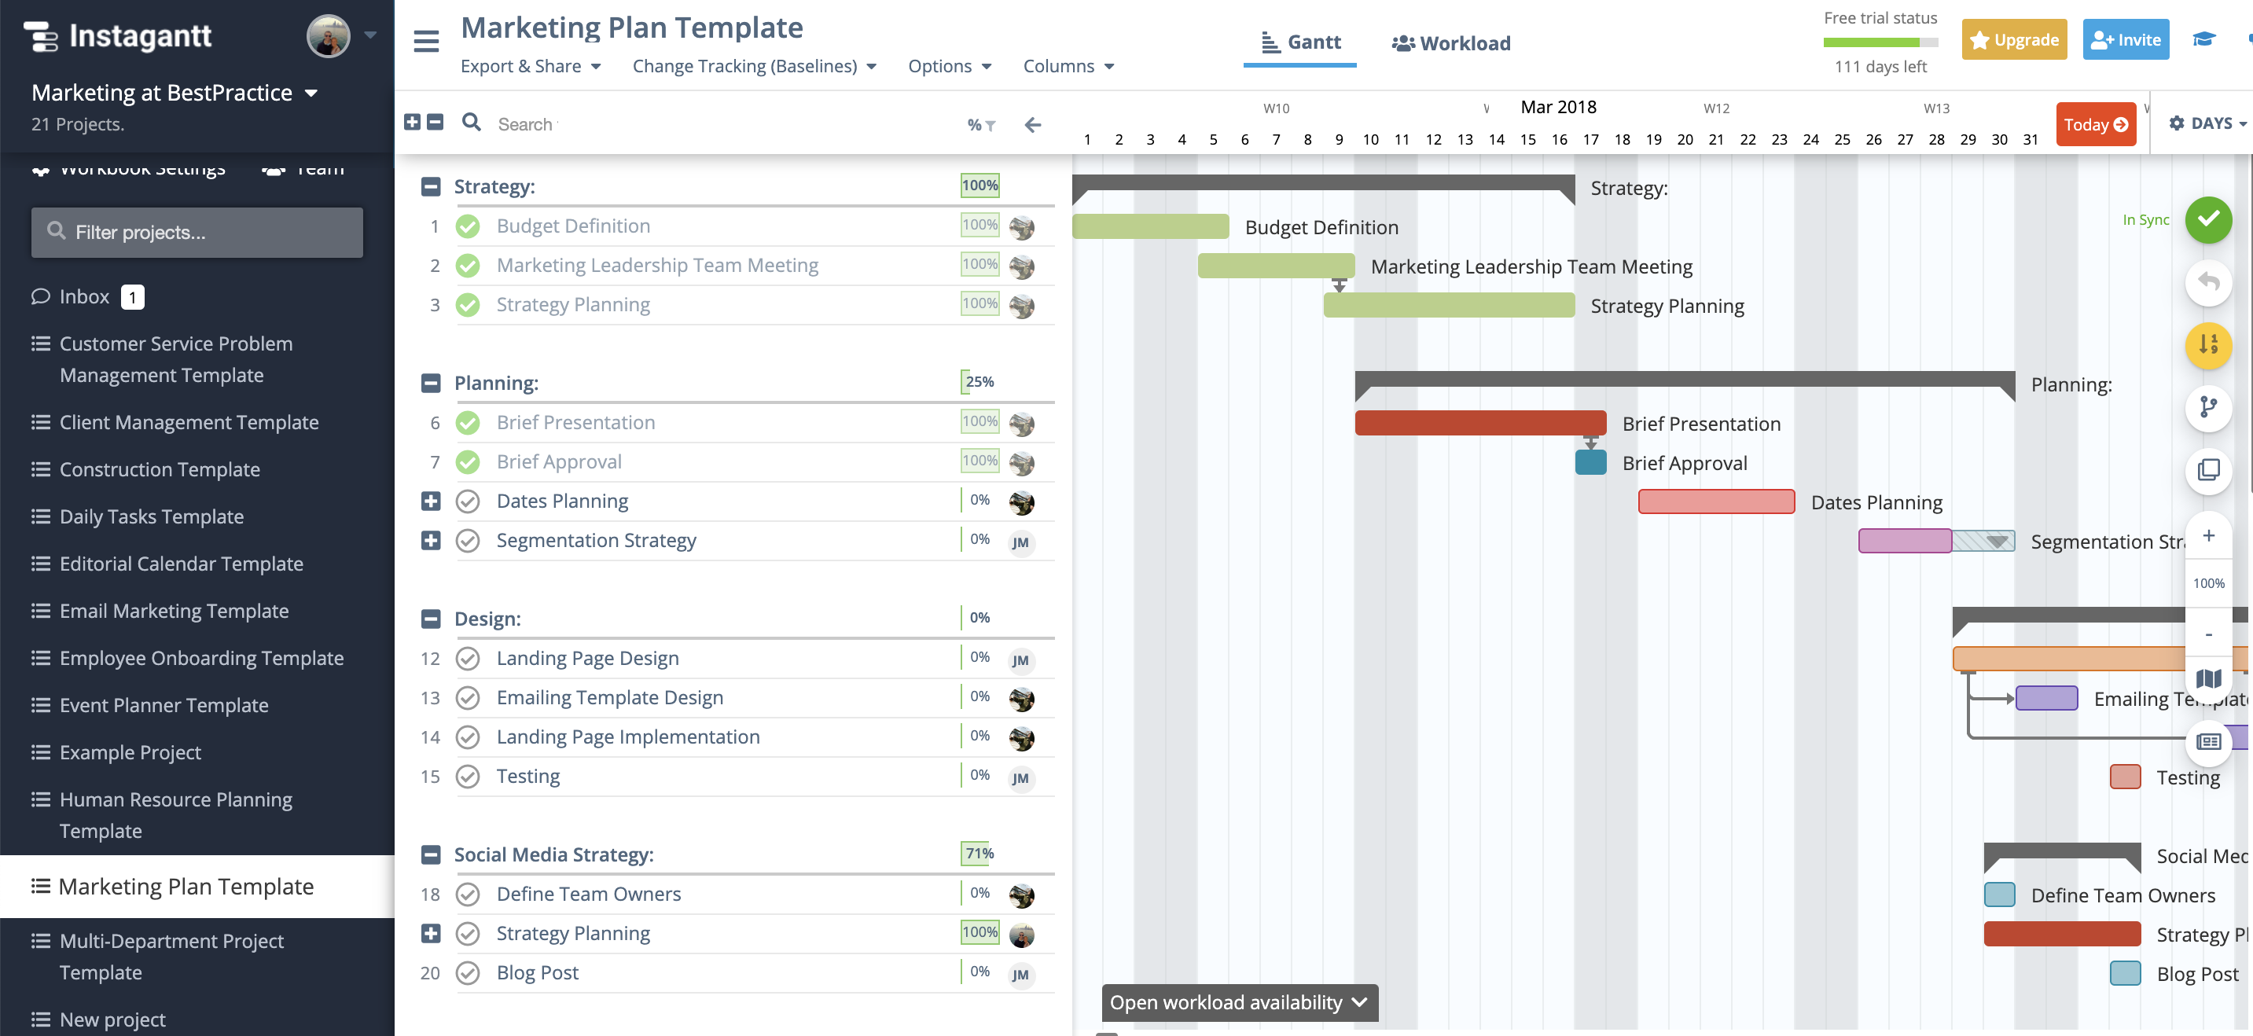Click the percentage filter icon next to search
The height and width of the screenshot is (1036, 2253).
click(x=979, y=124)
